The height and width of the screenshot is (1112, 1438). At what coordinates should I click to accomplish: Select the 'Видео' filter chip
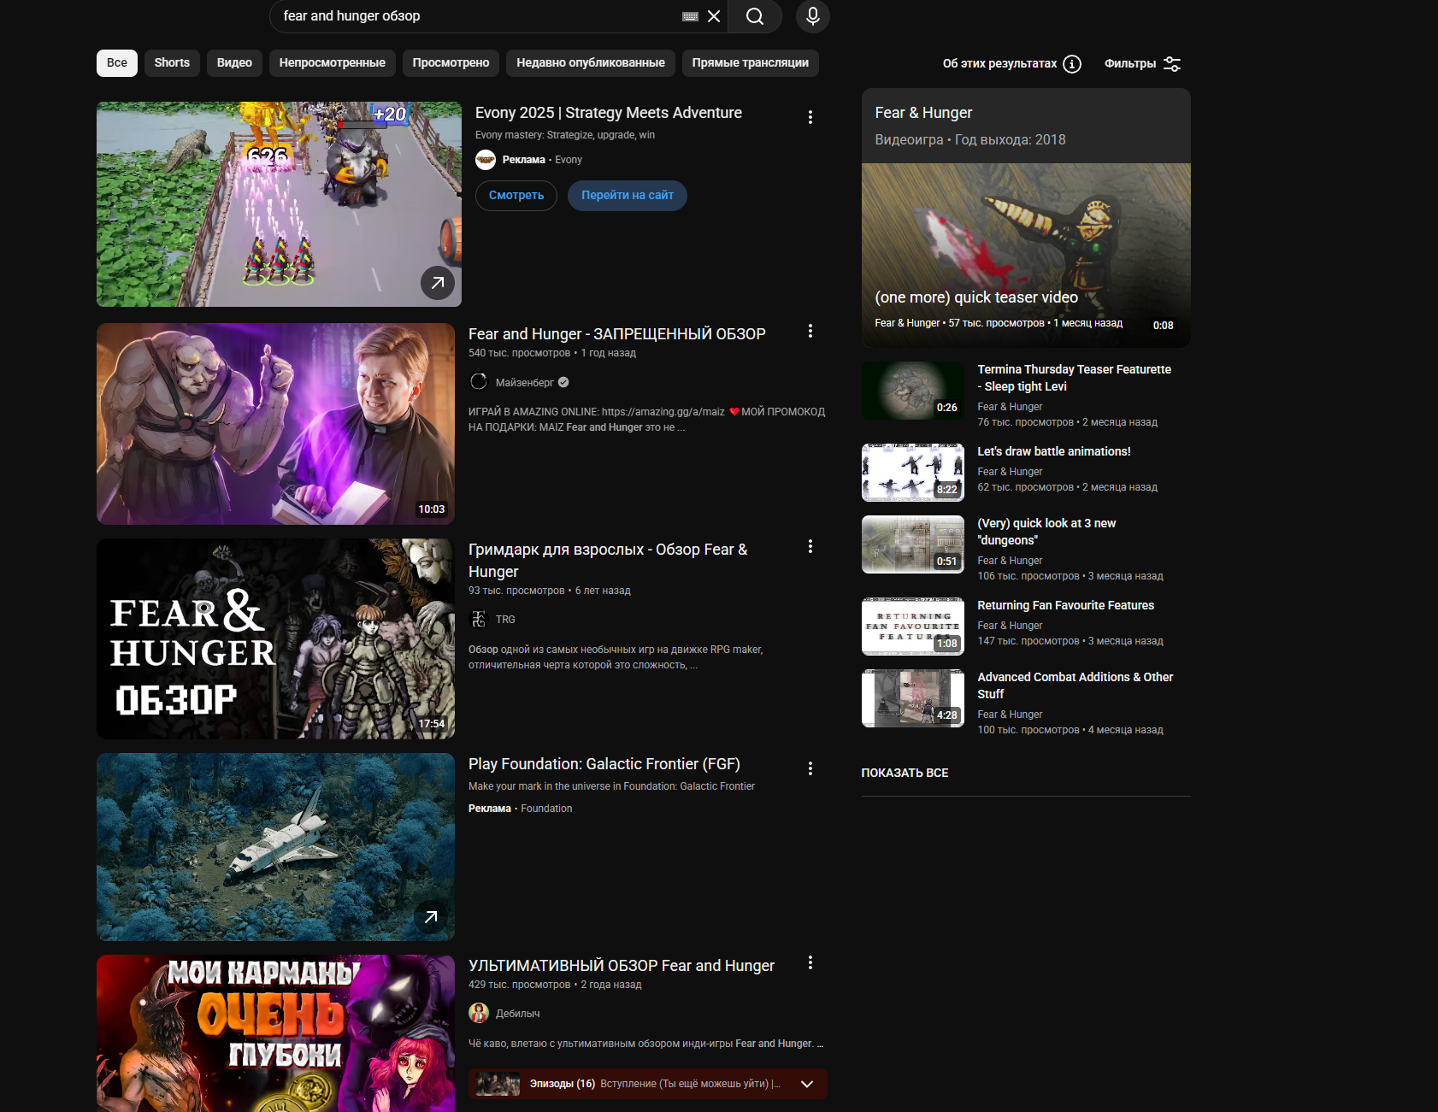click(234, 63)
